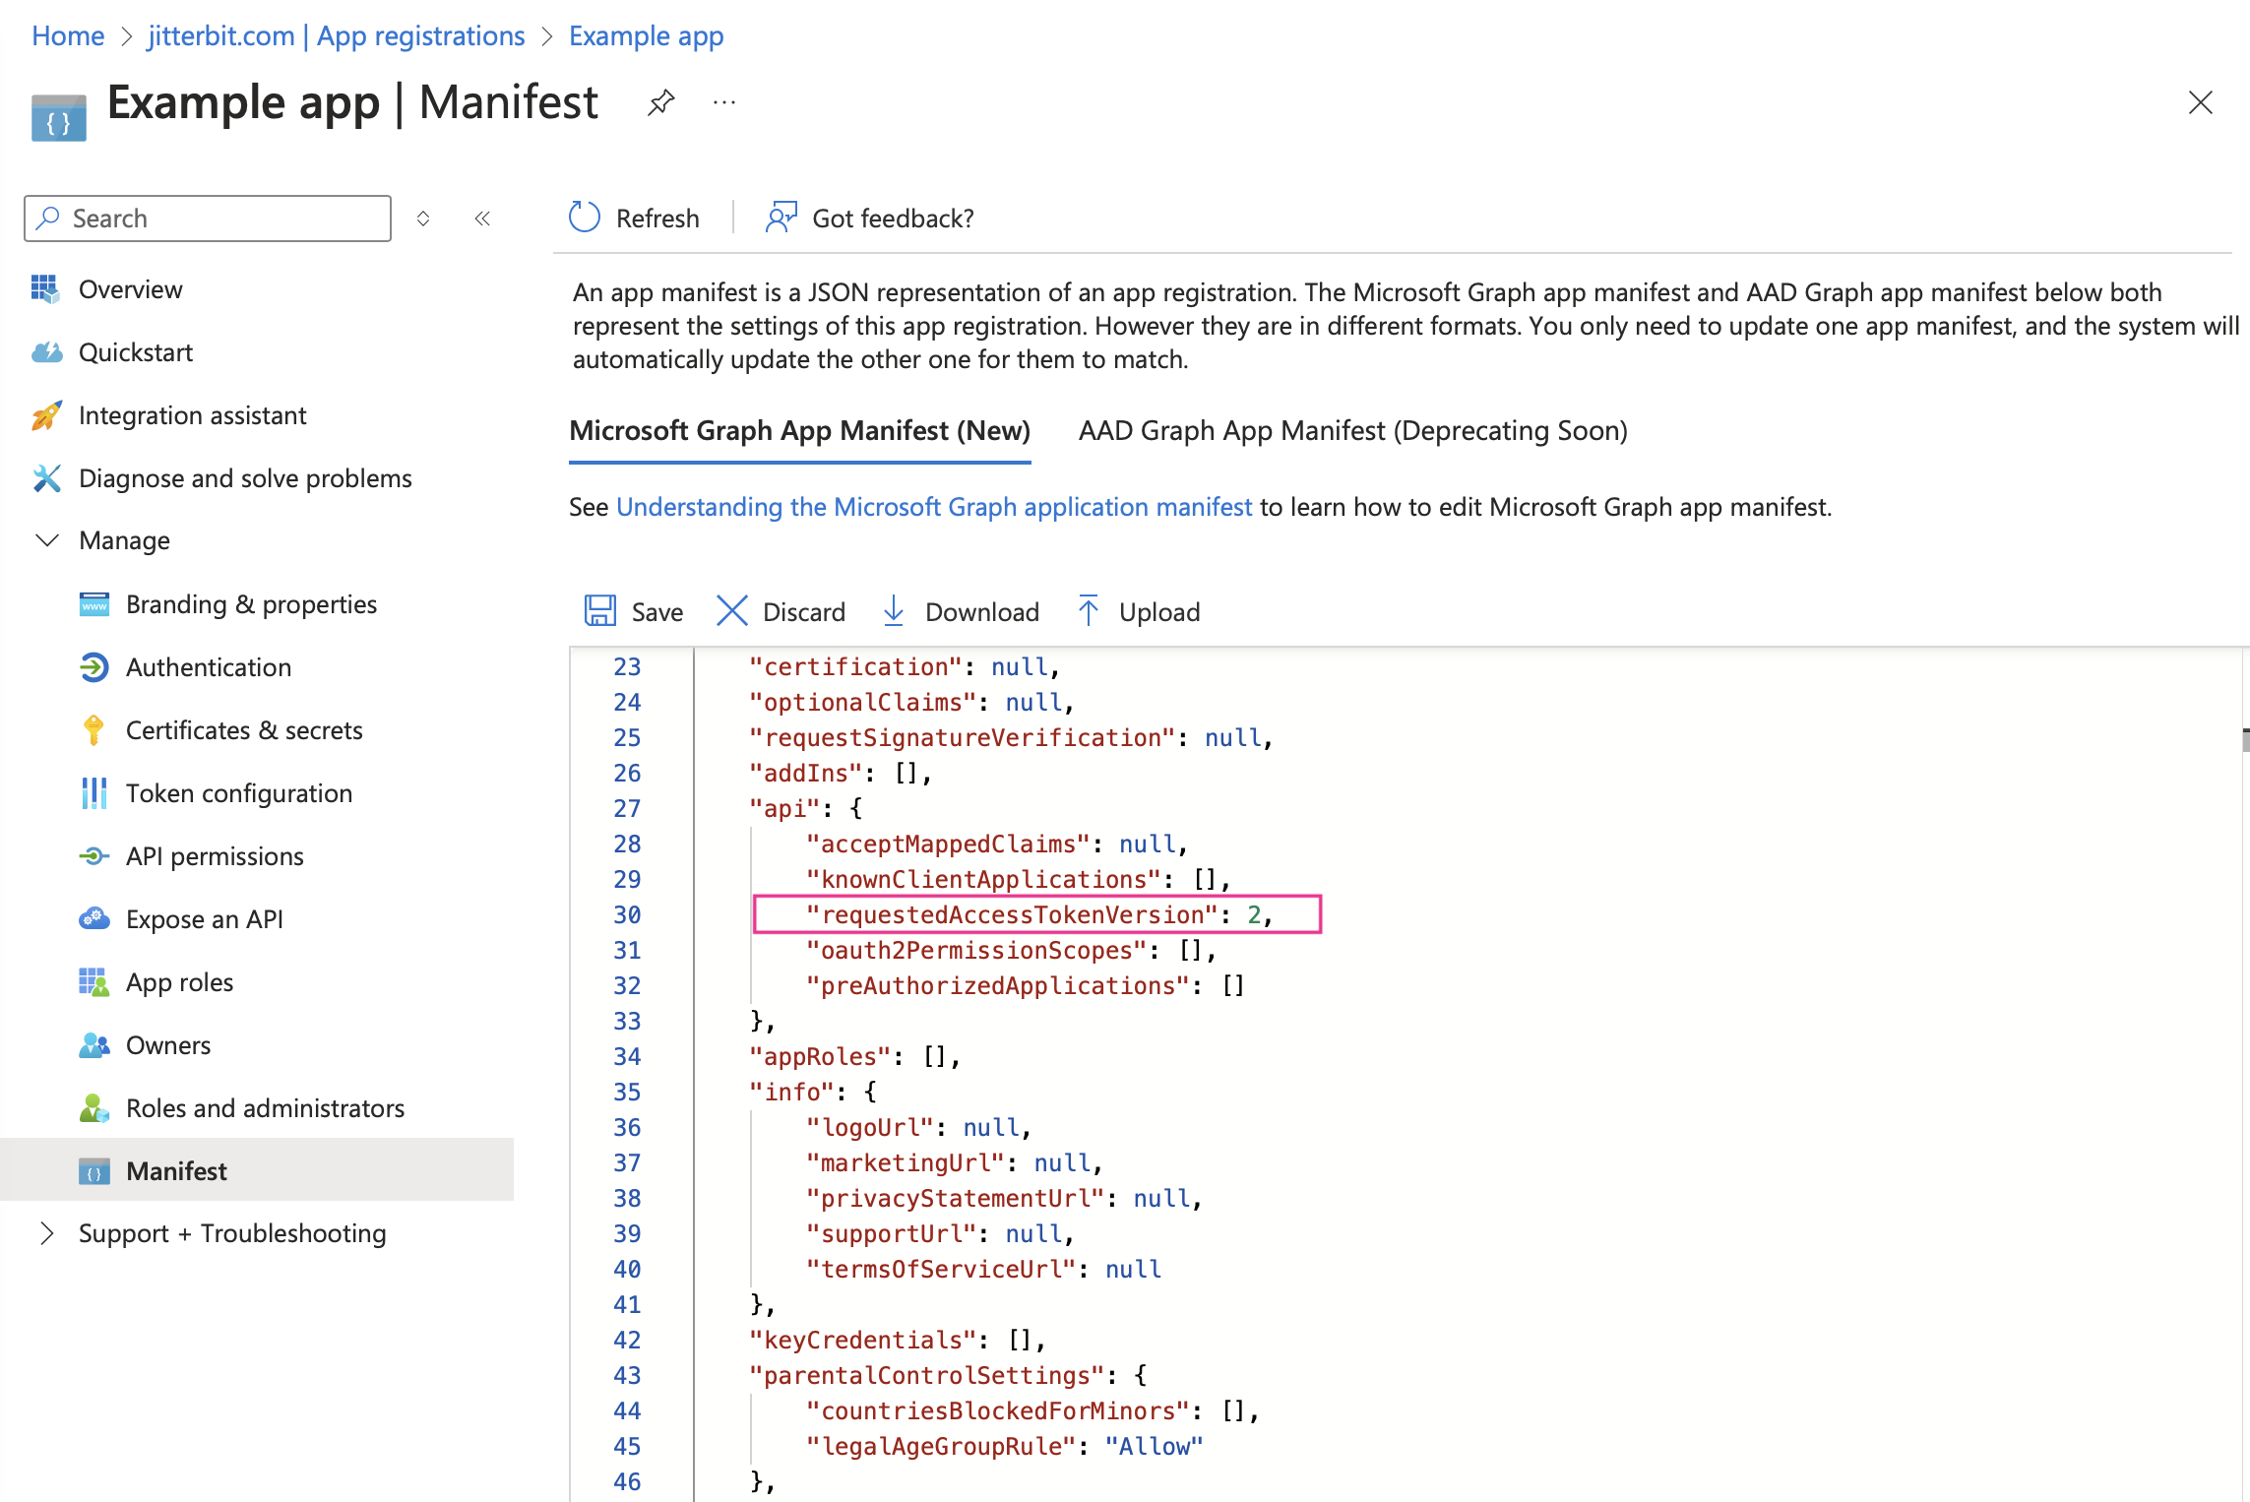Click the requestedAccessTokenVersion line in editor
The height and width of the screenshot is (1502, 2250).
[1037, 914]
